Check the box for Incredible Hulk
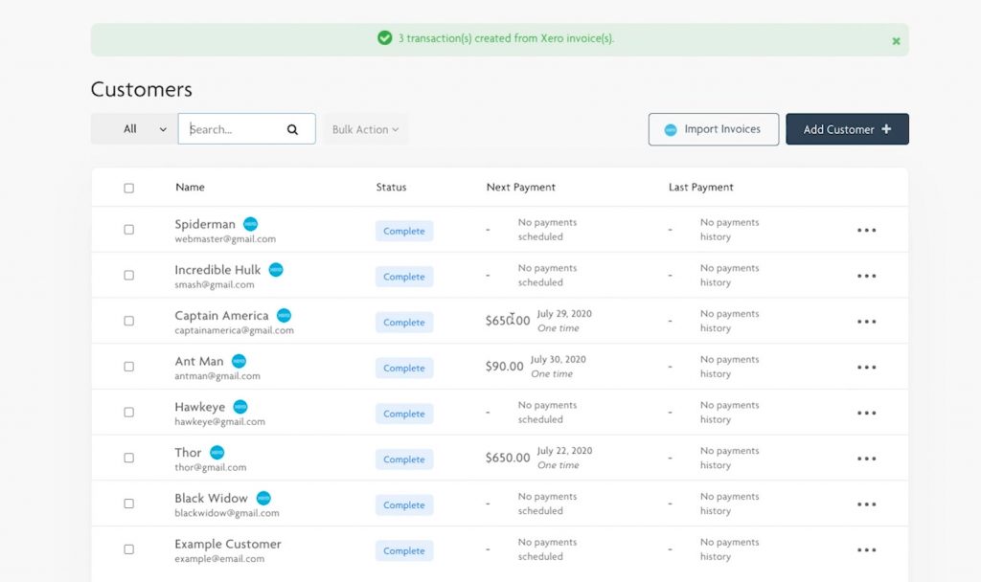Image resolution: width=981 pixels, height=582 pixels. (129, 275)
